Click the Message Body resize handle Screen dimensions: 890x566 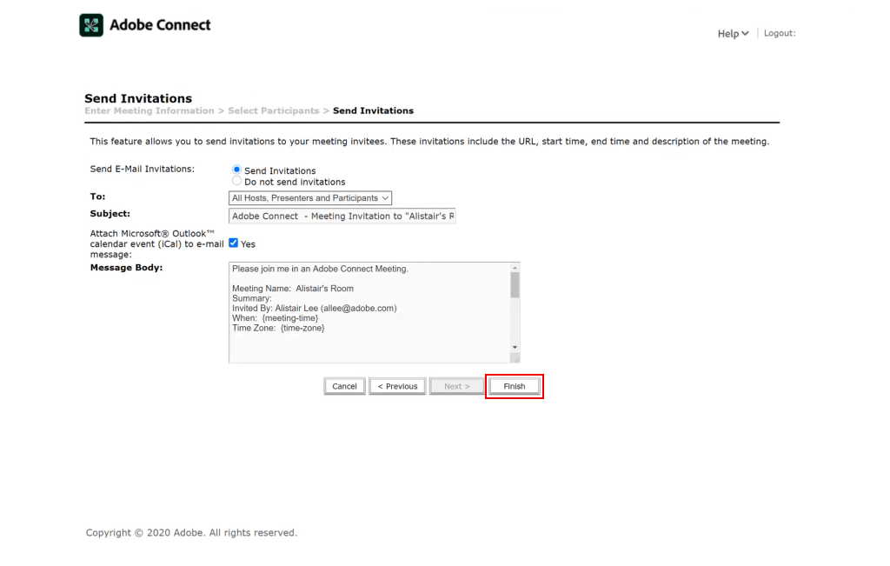click(x=515, y=358)
